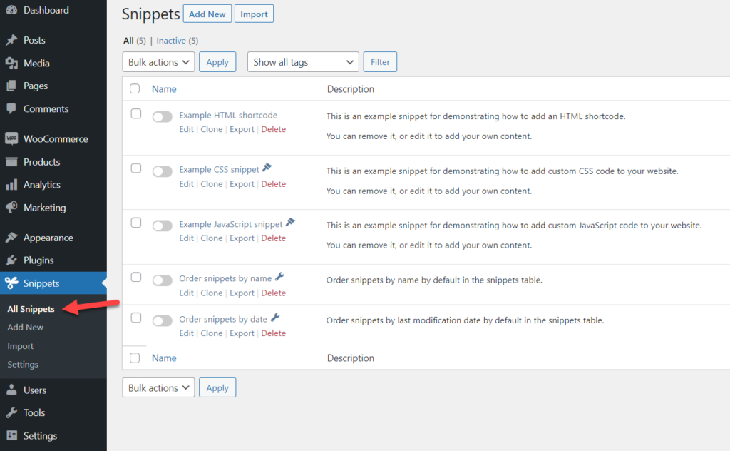Clone the Example CSS snippet

[x=211, y=184]
